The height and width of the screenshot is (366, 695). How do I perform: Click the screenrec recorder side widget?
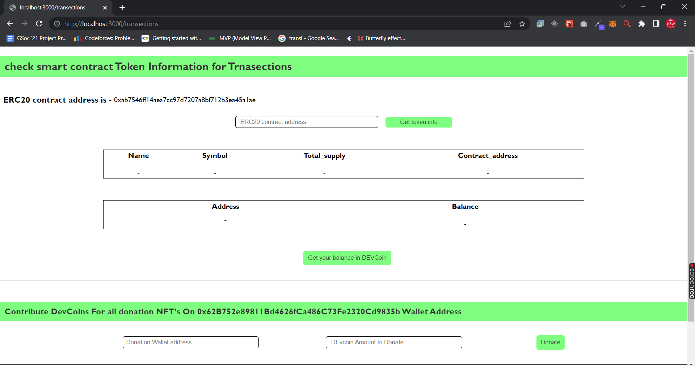point(692,281)
